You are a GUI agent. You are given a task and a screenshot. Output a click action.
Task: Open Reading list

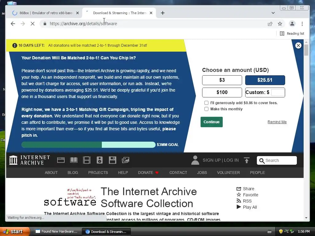click(x=292, y=33)
